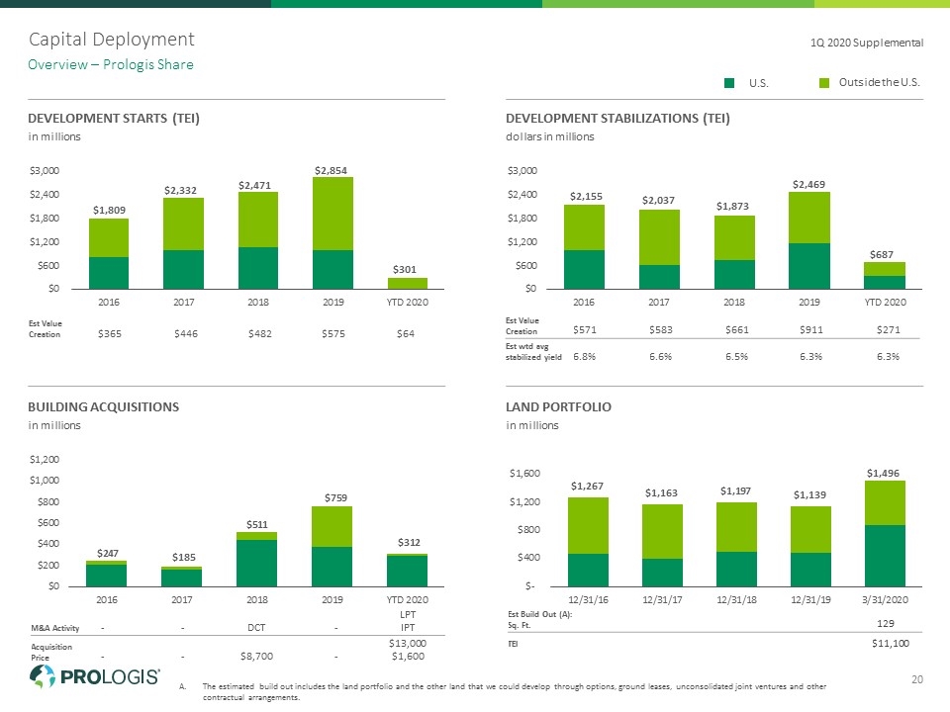Click the $365 Est Value Creation figure
This screenshot has width=950, height=712.
(110, 333)
